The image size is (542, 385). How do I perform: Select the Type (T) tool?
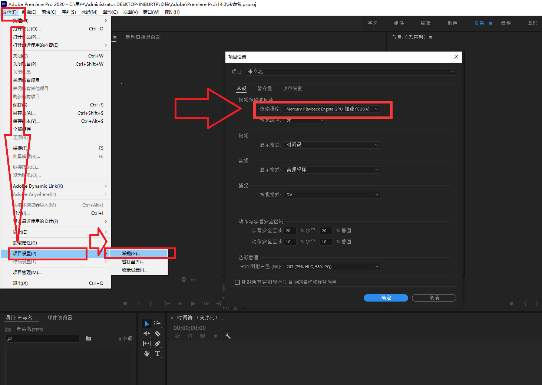click(158, 353)
